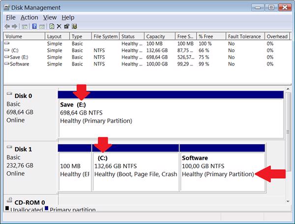Sort the list by the Capacity column header
The height and width of the screenshot is (224, 295).
(155, 36)
